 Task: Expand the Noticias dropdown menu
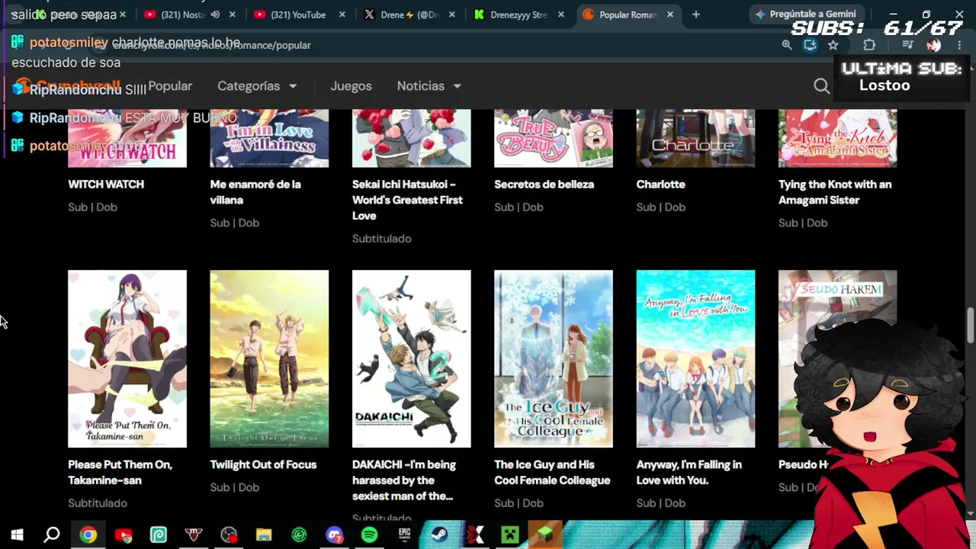tap(429, 86)
